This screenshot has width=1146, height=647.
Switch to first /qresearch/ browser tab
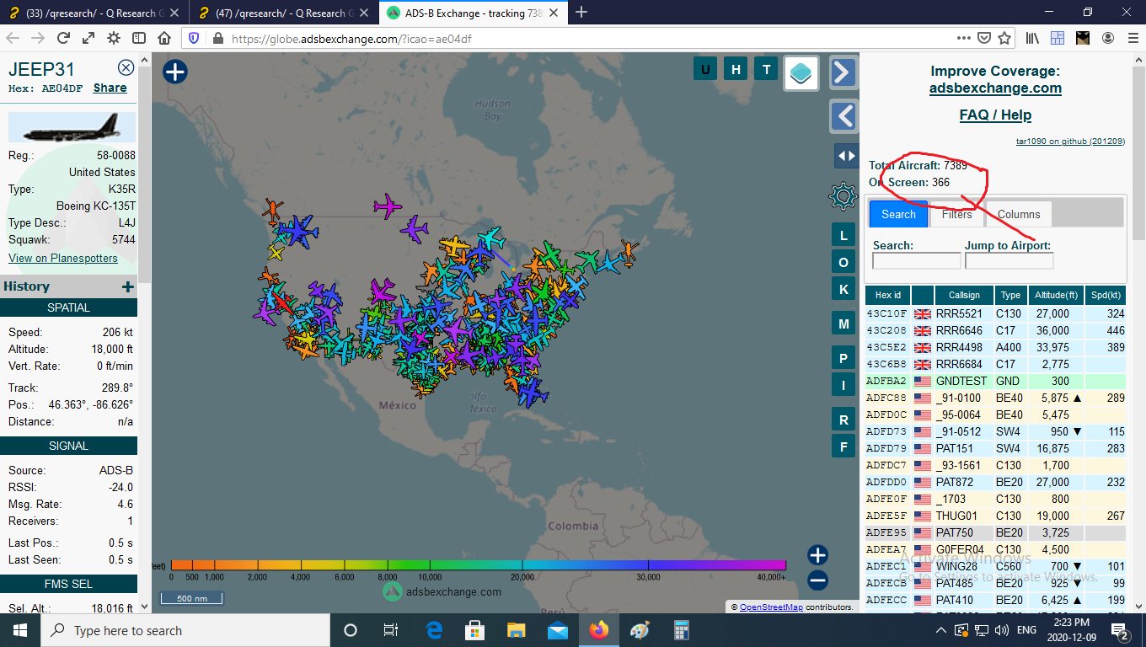(x=94, y=13)
